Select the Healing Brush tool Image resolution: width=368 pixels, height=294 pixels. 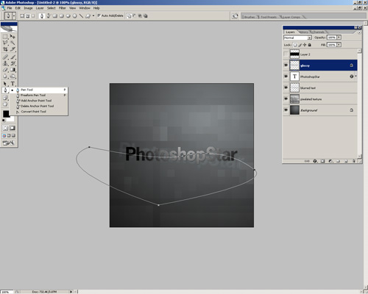[5, 57]
